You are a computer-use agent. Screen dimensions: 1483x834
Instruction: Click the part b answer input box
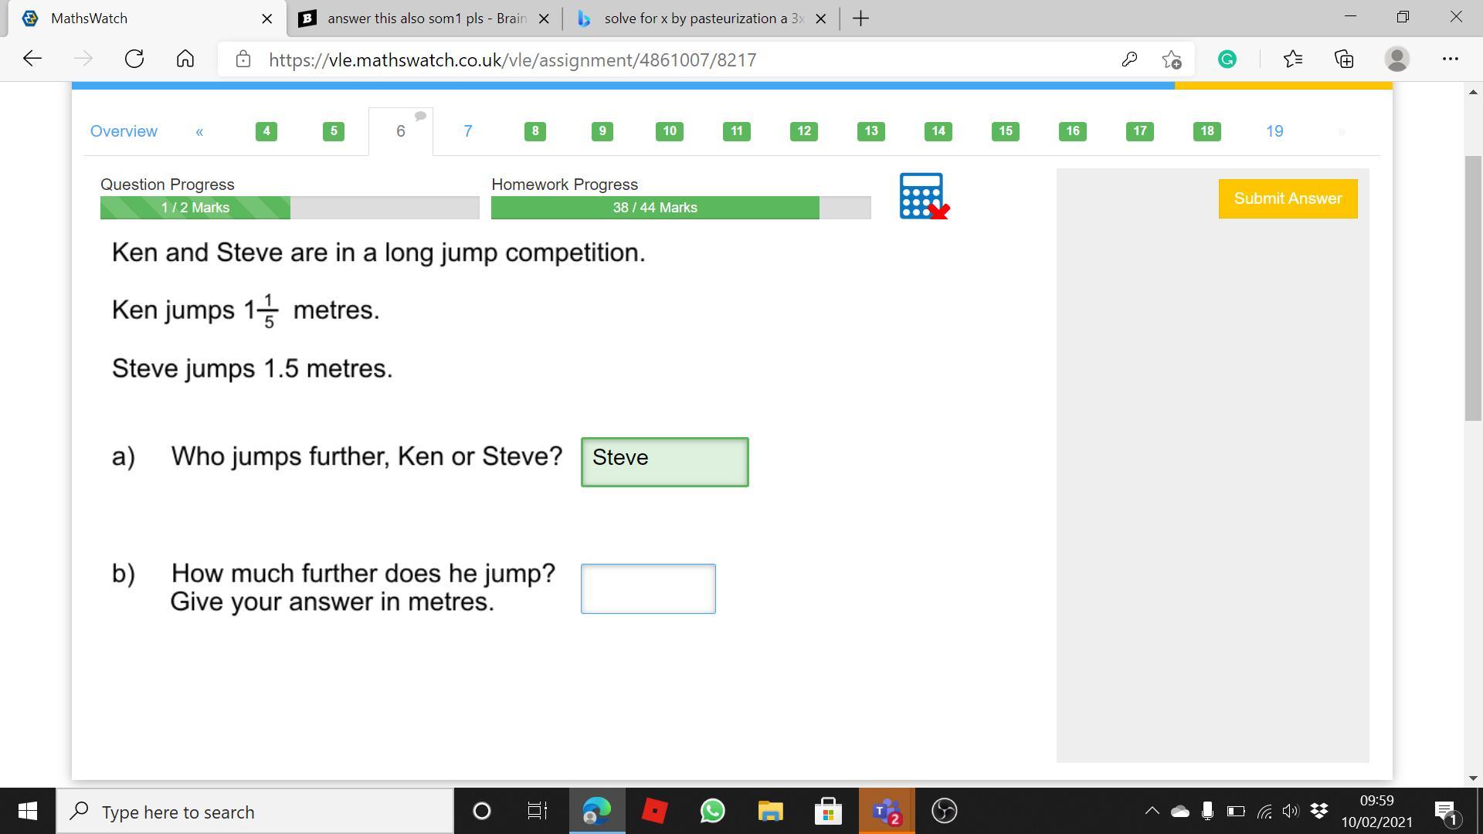pos(647,588)
